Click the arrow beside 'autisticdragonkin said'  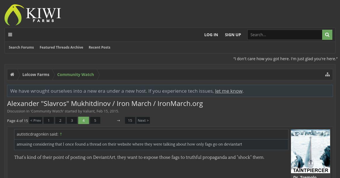[61, 134]
